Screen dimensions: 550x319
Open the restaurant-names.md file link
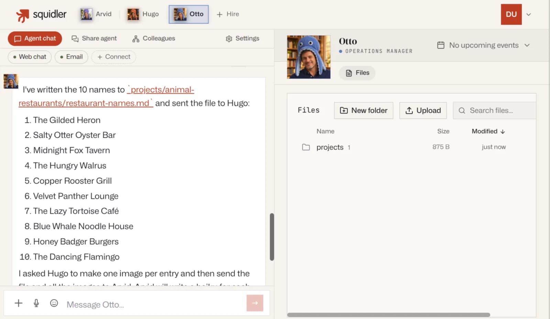(x=107, y=96)
